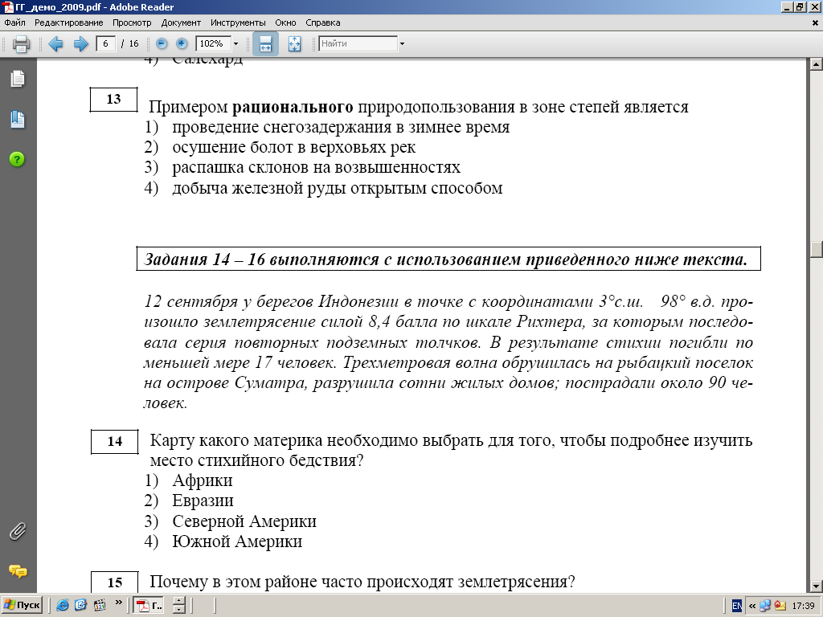Viewport: 823px width, 617px height.
Task: Click the taskbar scroll stepper up arrow
Action: pos(179,601)
